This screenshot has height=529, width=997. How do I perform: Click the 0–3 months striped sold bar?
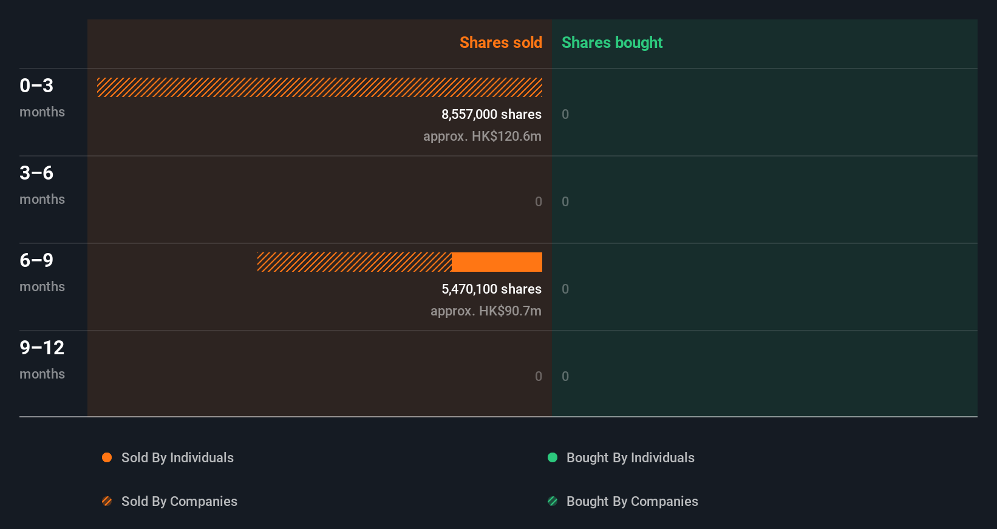click(x=319, y=87)
